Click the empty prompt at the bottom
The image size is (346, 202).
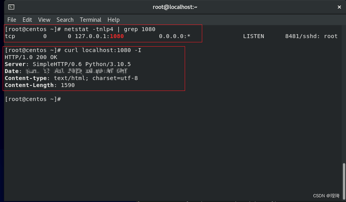tap(33, 99)
